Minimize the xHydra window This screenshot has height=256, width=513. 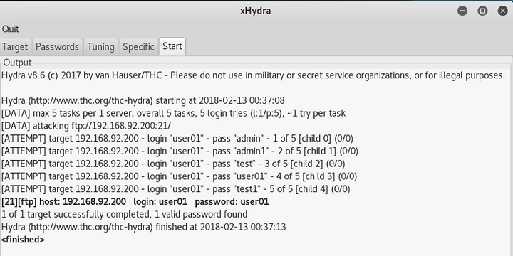click(x=462, y=11)
